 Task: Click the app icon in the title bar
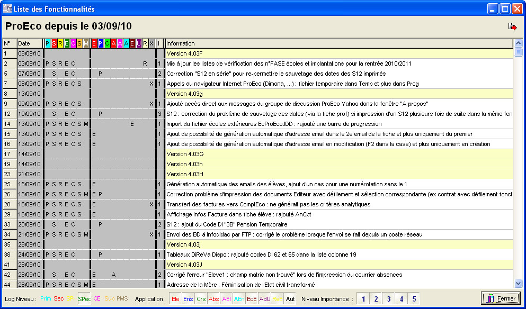point(7,8)
